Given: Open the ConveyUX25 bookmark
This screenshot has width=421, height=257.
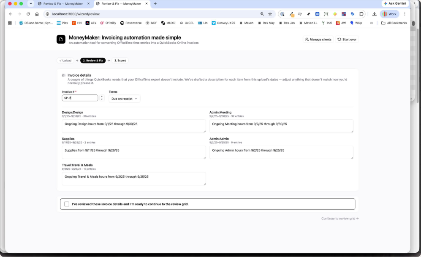Looking at the screenshot, I should coord(223,23).
